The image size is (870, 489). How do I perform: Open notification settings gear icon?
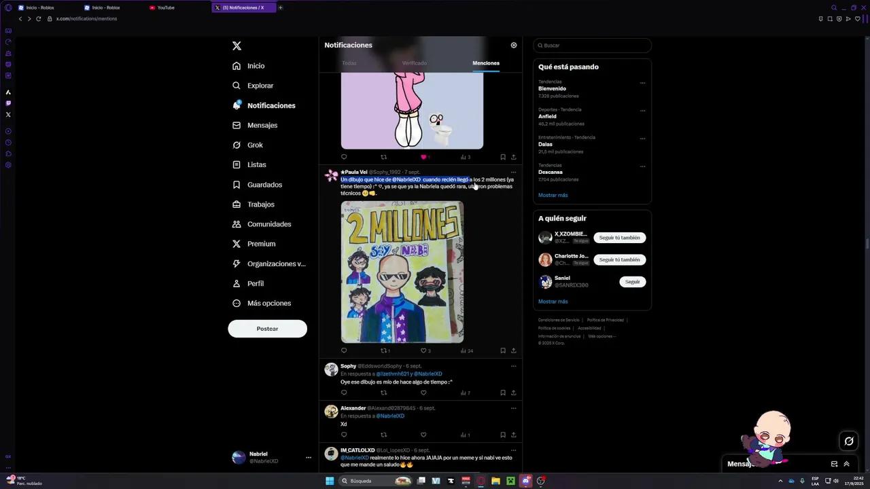[514, 45]
